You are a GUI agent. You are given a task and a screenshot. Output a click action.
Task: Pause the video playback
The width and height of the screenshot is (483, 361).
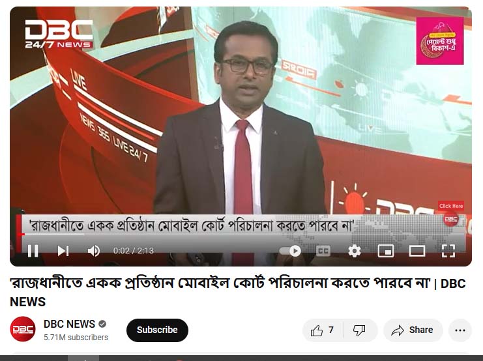tap(33, 251)
